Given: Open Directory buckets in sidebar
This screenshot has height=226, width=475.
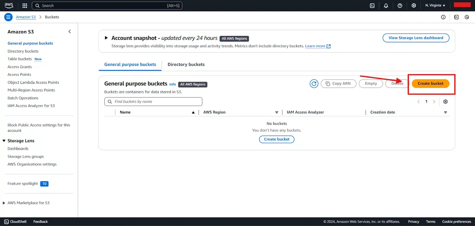Looking at the screenshot, I should pyautogui.click(x=23, y=51).
